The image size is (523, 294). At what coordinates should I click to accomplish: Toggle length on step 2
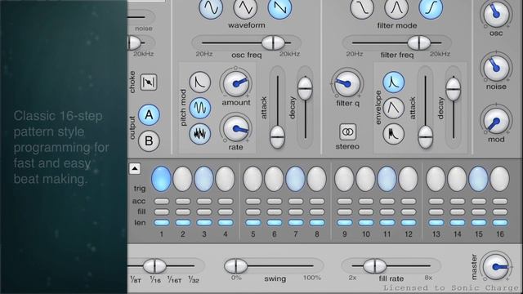[x=183, y=223]
